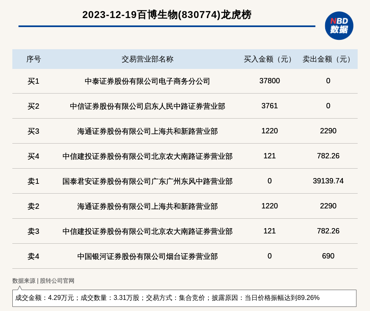370x311 pixels.
Task: Click the 数据来源 | 股转公司官网 source note
Action: pyautogui.click(x=43, y=281)
